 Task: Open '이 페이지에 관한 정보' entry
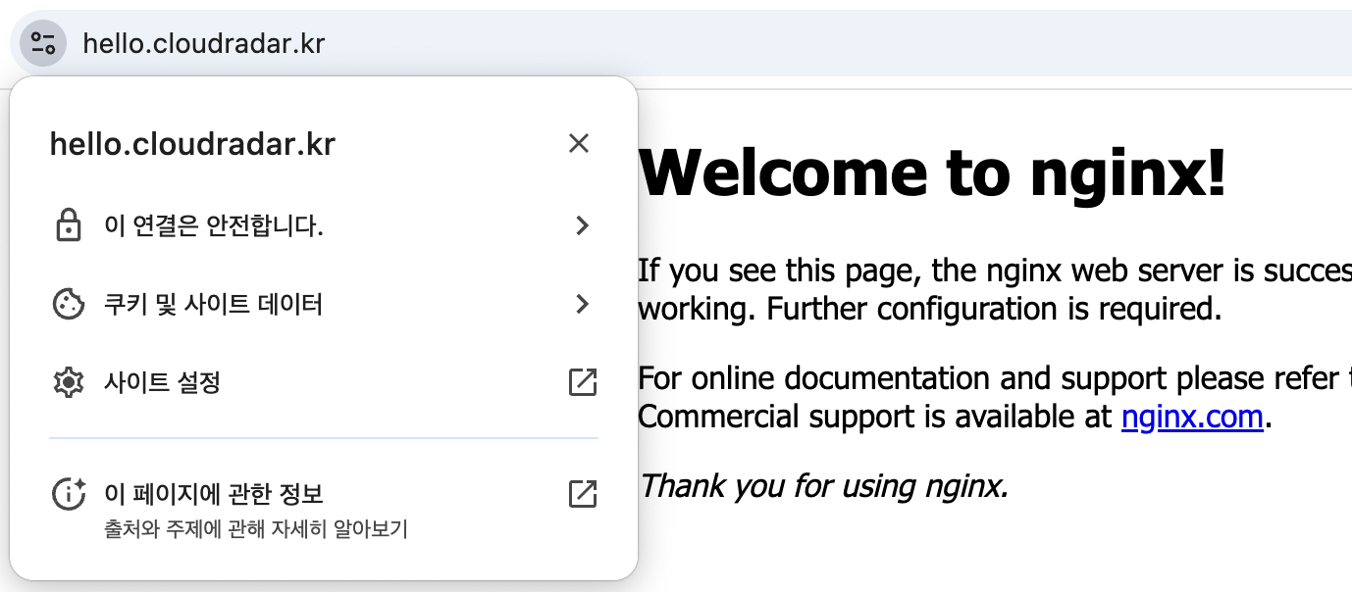[x=324, y=509]
